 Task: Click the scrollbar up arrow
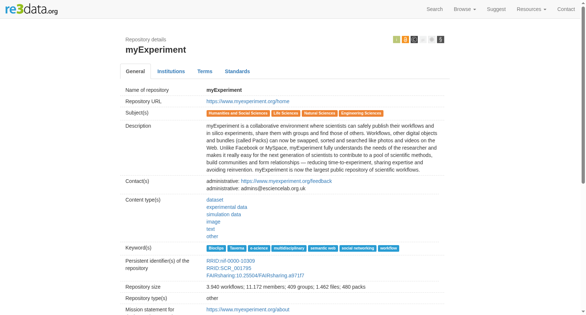(583, 3)
